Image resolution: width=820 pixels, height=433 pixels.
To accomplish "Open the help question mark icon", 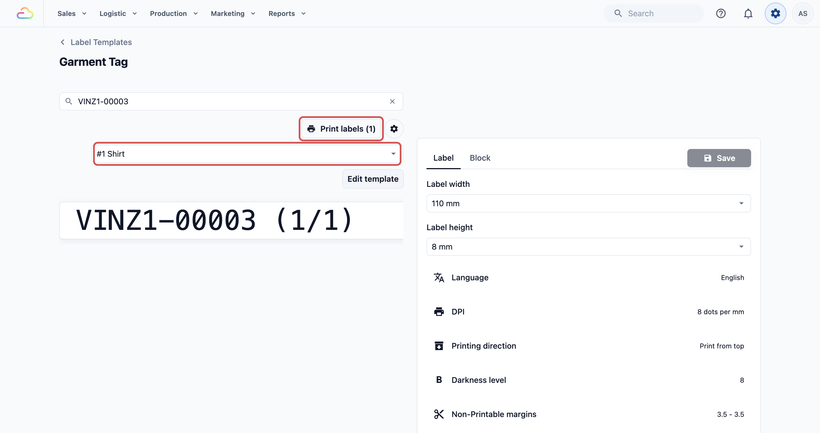I will [x=721, y=13].
